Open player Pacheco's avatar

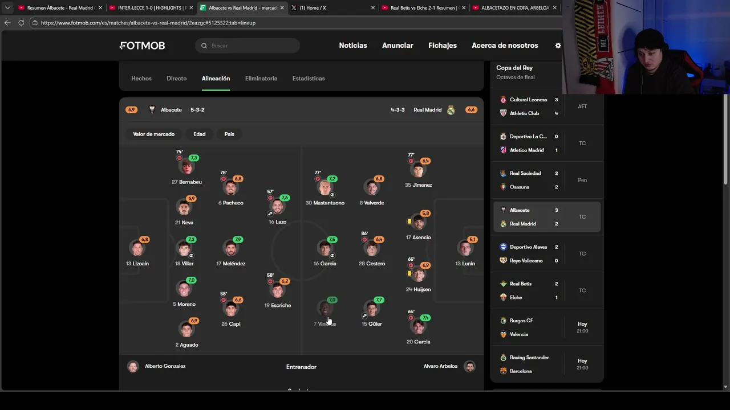coord(231,188)
